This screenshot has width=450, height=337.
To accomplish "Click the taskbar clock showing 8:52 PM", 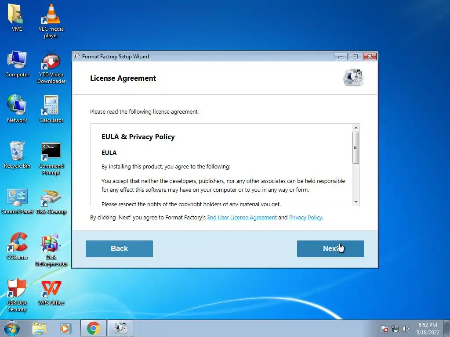I will coord(428,328).
